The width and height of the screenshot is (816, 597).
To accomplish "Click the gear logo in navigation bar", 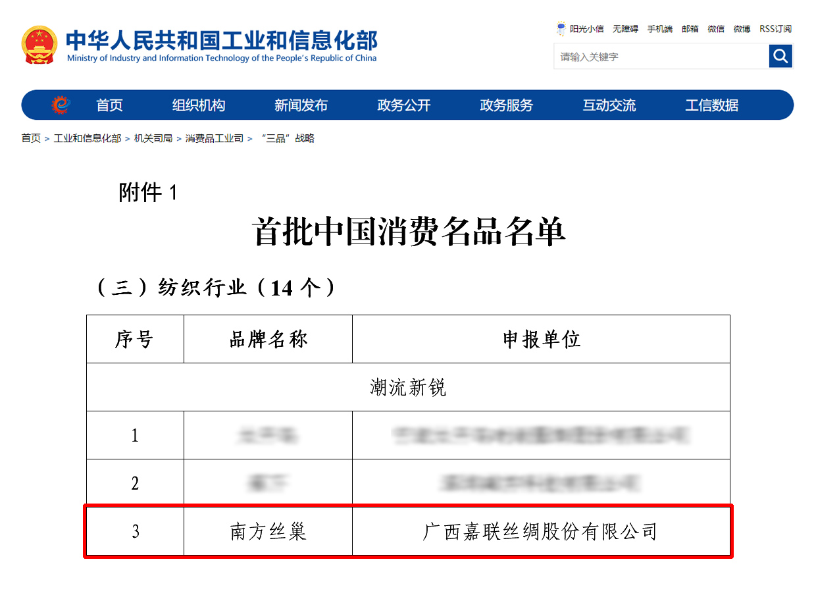I will tap(61, 105).
